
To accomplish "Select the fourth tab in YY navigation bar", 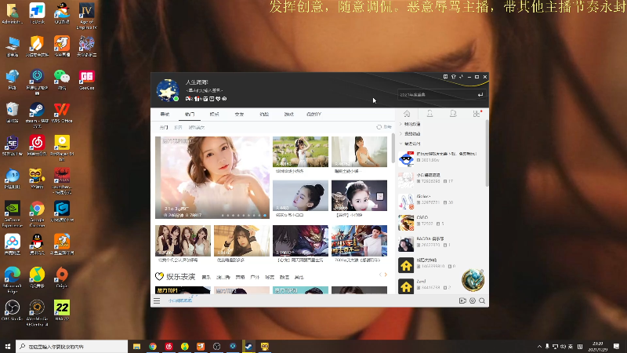I will point(239,114).
